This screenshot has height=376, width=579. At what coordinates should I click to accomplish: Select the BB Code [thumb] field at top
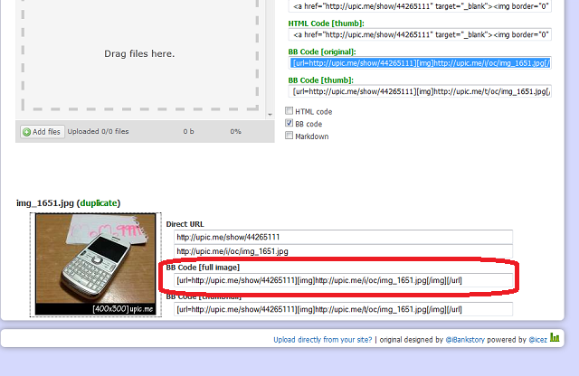point(420,91)
